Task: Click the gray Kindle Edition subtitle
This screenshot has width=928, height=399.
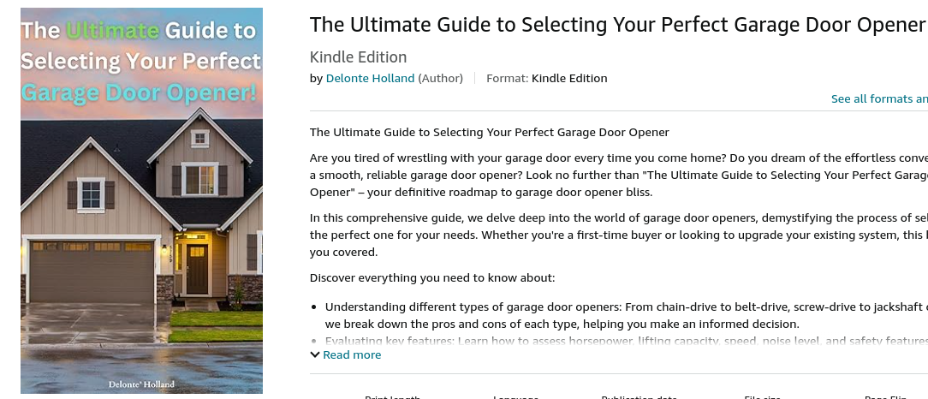Action: pyautogui.click(x=358, y=57)
